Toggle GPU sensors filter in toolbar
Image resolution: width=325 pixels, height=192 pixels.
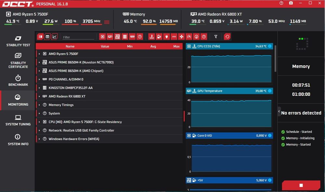tap(110, 37)
